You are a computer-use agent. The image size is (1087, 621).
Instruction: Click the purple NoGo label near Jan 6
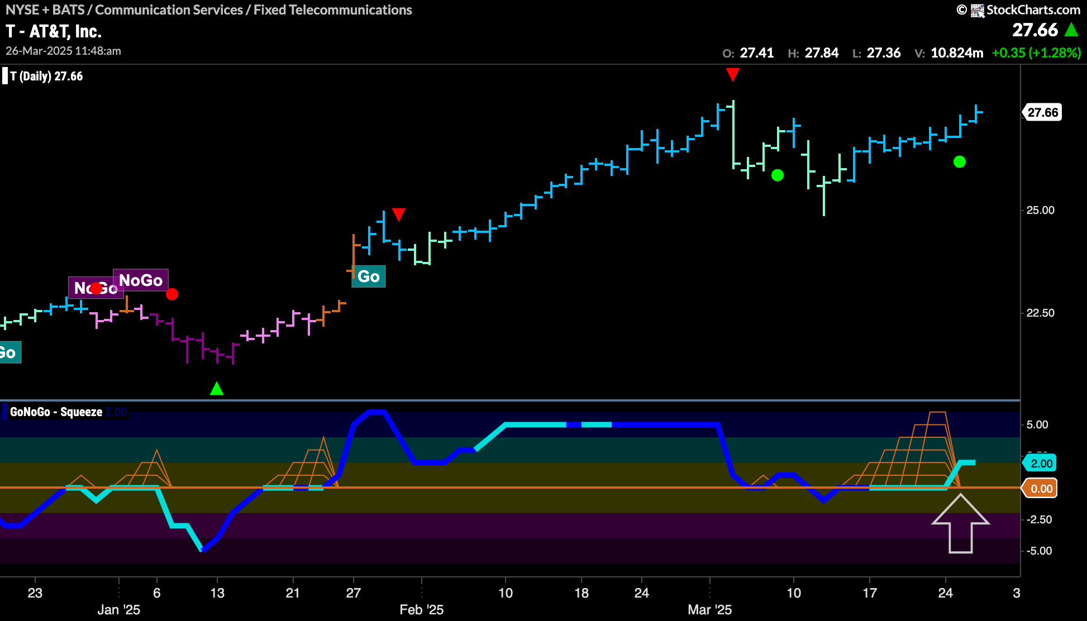(x=141, y=280)
